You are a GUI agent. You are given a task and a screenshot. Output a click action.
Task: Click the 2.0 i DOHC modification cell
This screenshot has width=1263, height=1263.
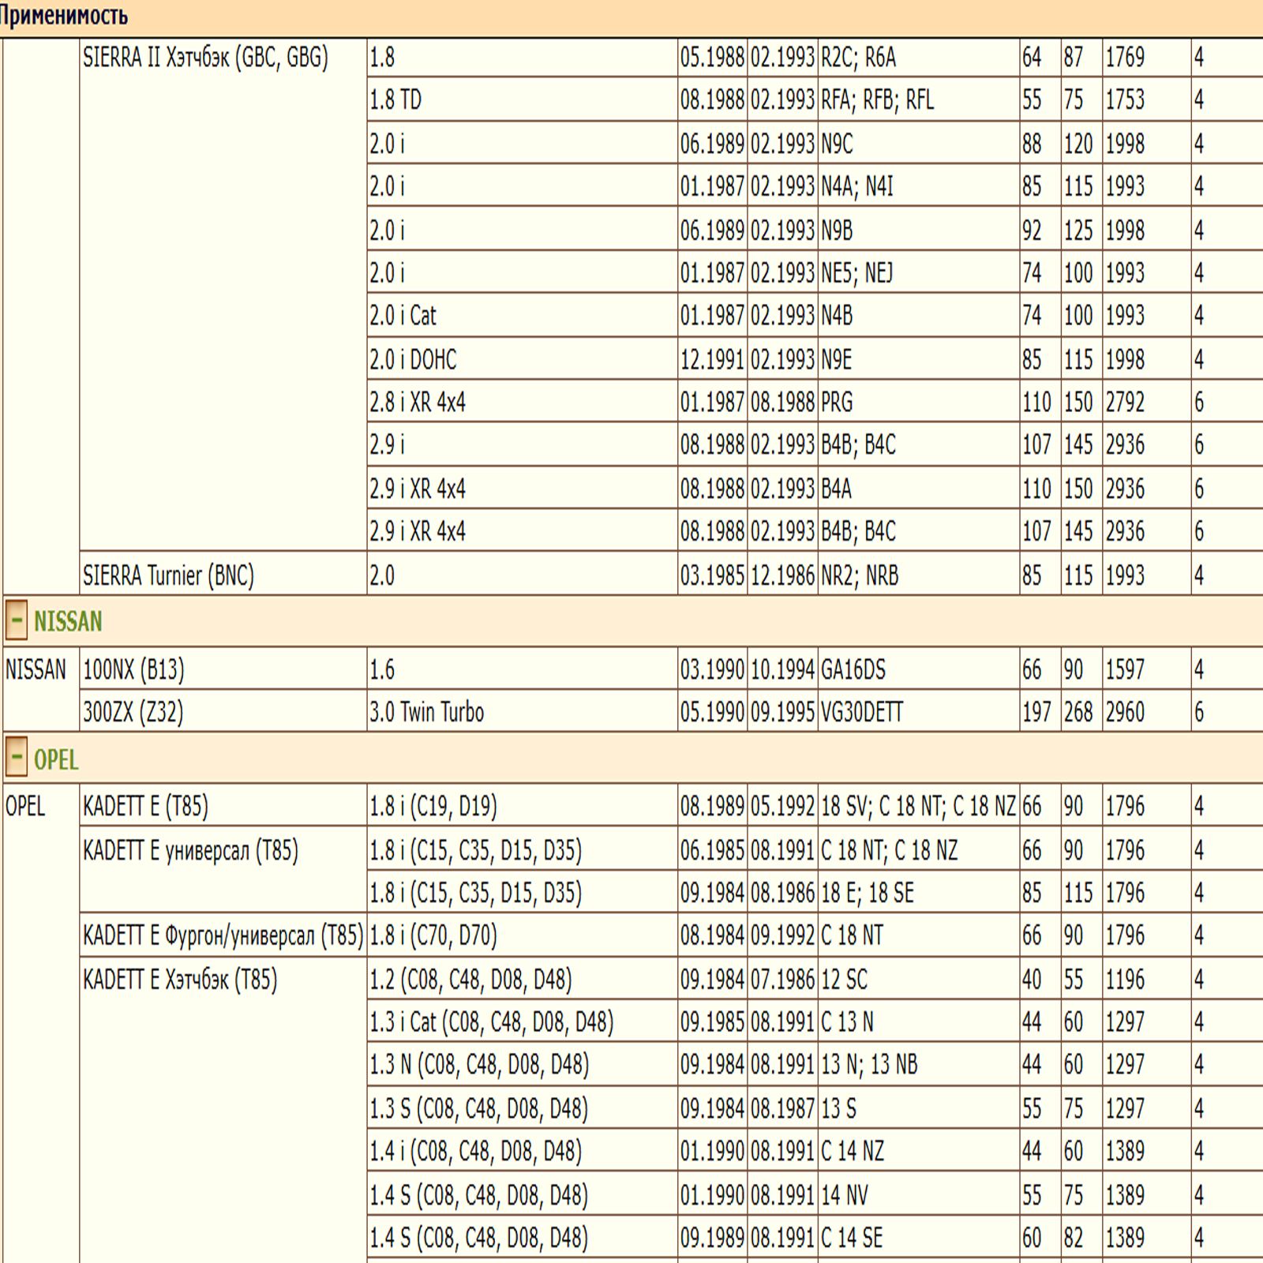tap(413, 360)
